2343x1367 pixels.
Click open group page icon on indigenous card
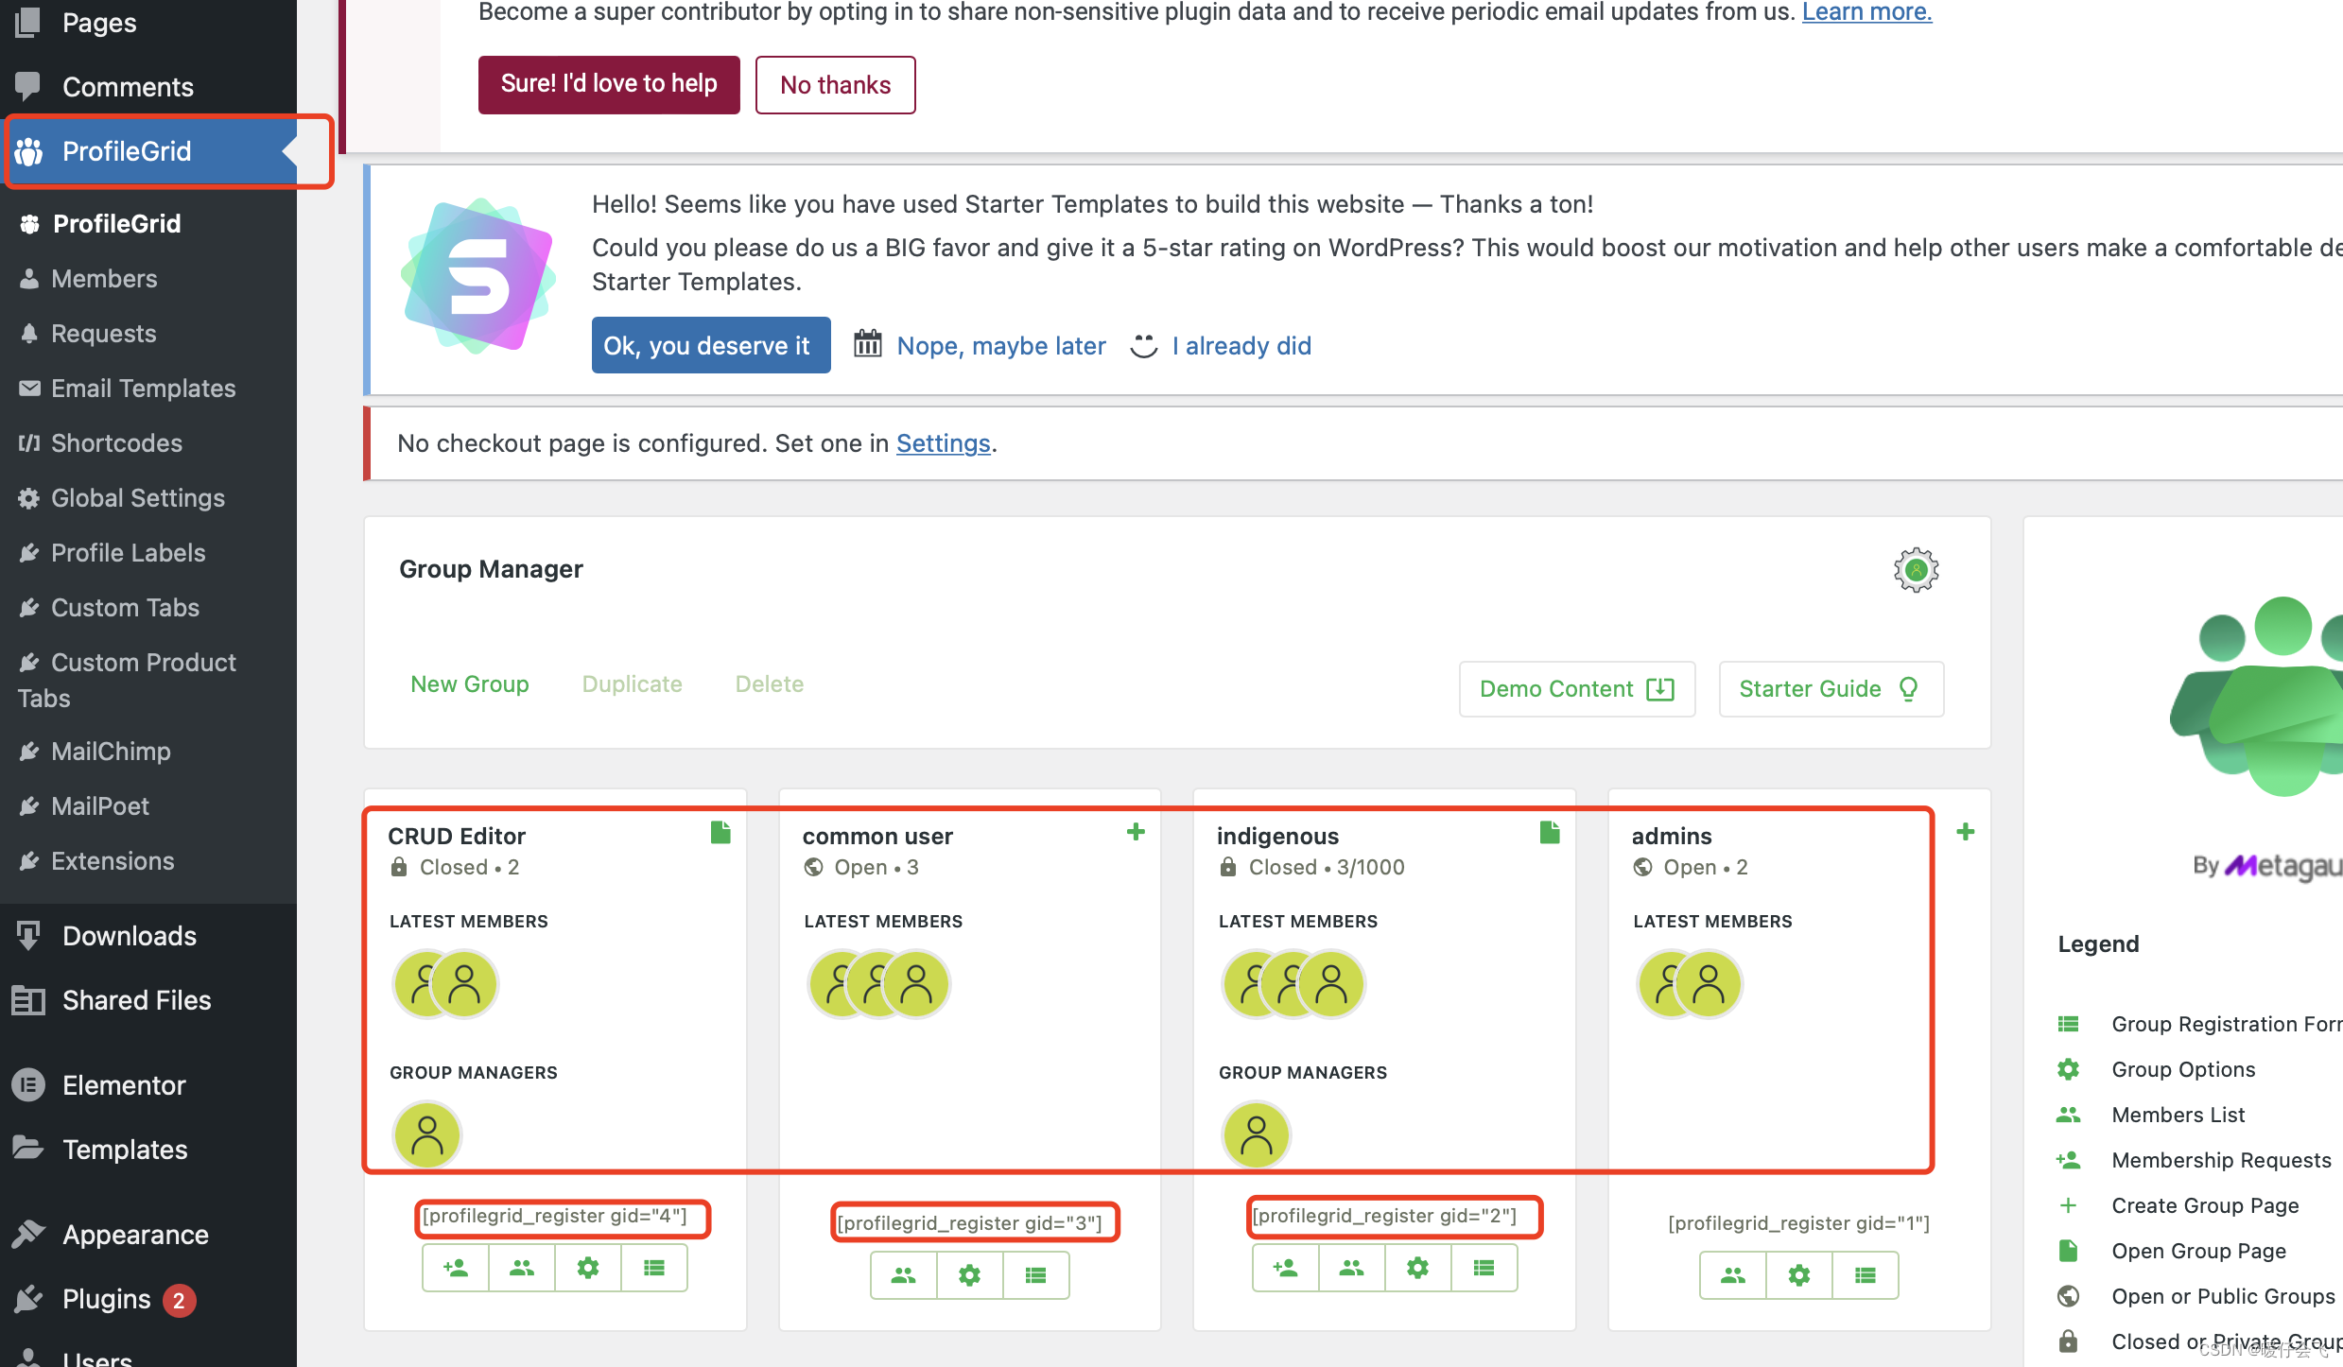(1549, 833)
